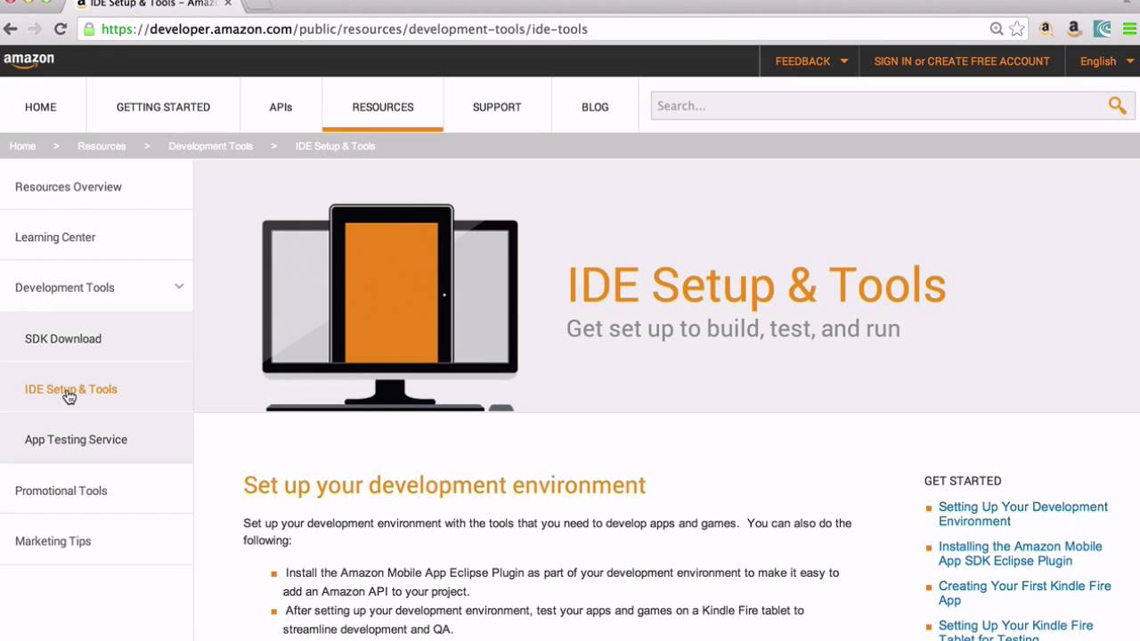The height and width of the screenshot is (641, 1140).
Task: Go to Resources breadcrumb link
Action: 102,146
